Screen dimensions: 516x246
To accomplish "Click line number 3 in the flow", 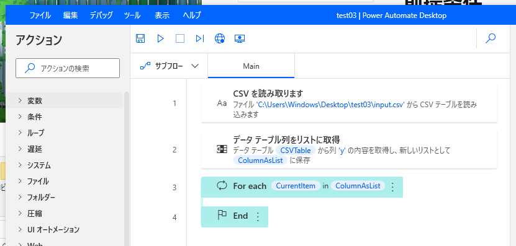I will pos(174,188).
